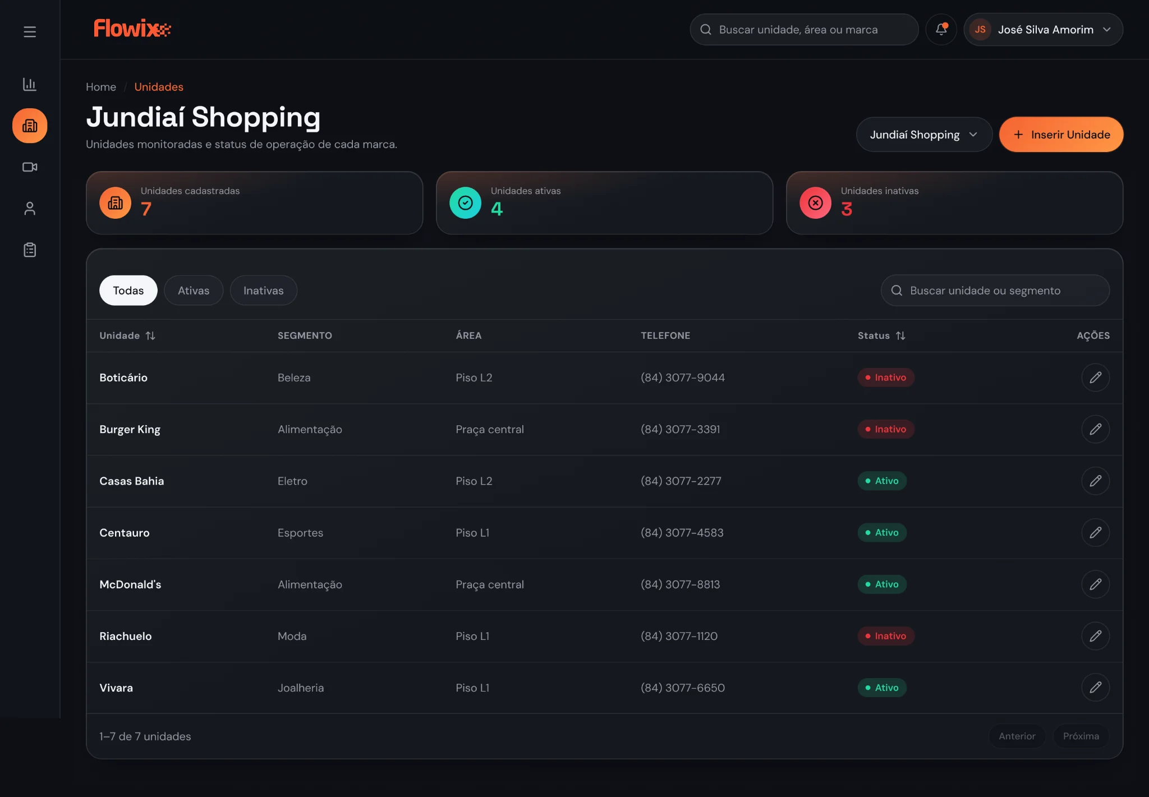Select the Riachuelo unit name
This screenshot has height=797, width=1149.
[x=126, y=636]
